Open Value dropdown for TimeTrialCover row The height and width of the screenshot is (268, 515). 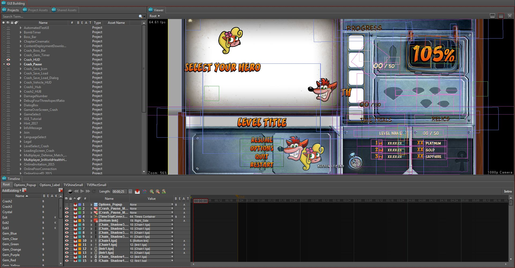172,217
